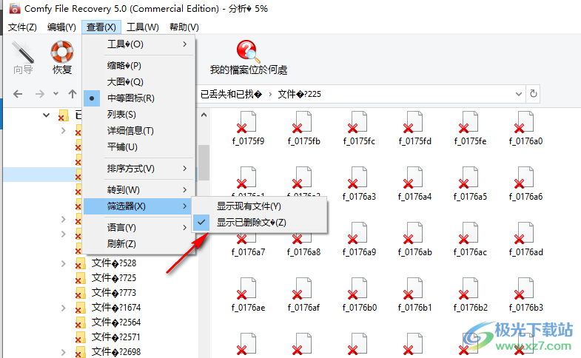Click 已丢失和已找 breadcrumb segment
This screenshot has height=358, width=581.
tap(231, 94)
